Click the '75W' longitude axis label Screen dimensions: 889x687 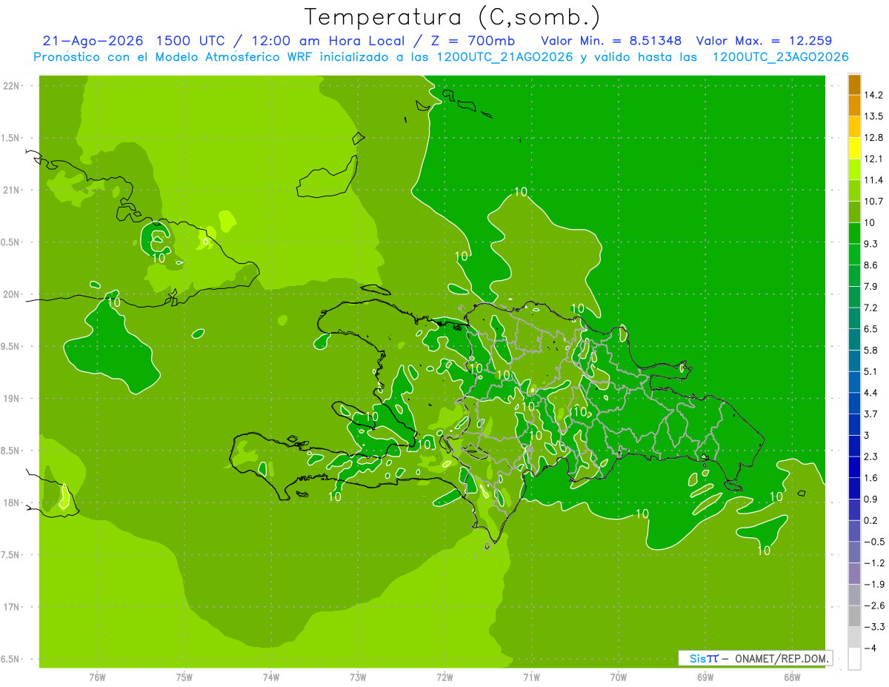point(184,677)
